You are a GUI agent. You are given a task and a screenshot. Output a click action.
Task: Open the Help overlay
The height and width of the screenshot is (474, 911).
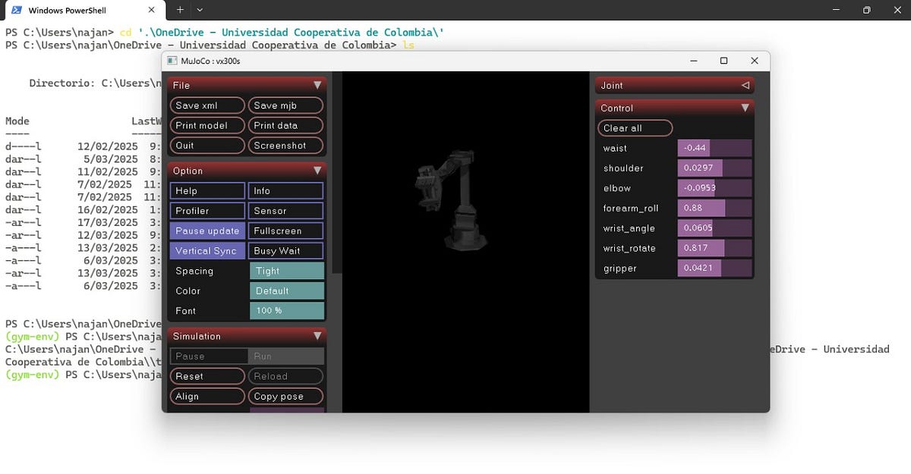(207, 190)
